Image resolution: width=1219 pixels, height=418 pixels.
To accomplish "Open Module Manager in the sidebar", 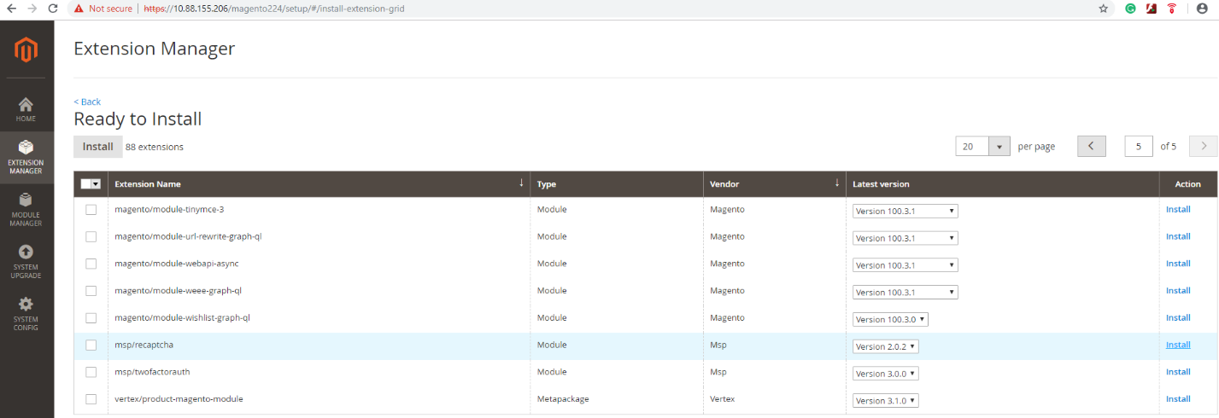I will point(26,209).
